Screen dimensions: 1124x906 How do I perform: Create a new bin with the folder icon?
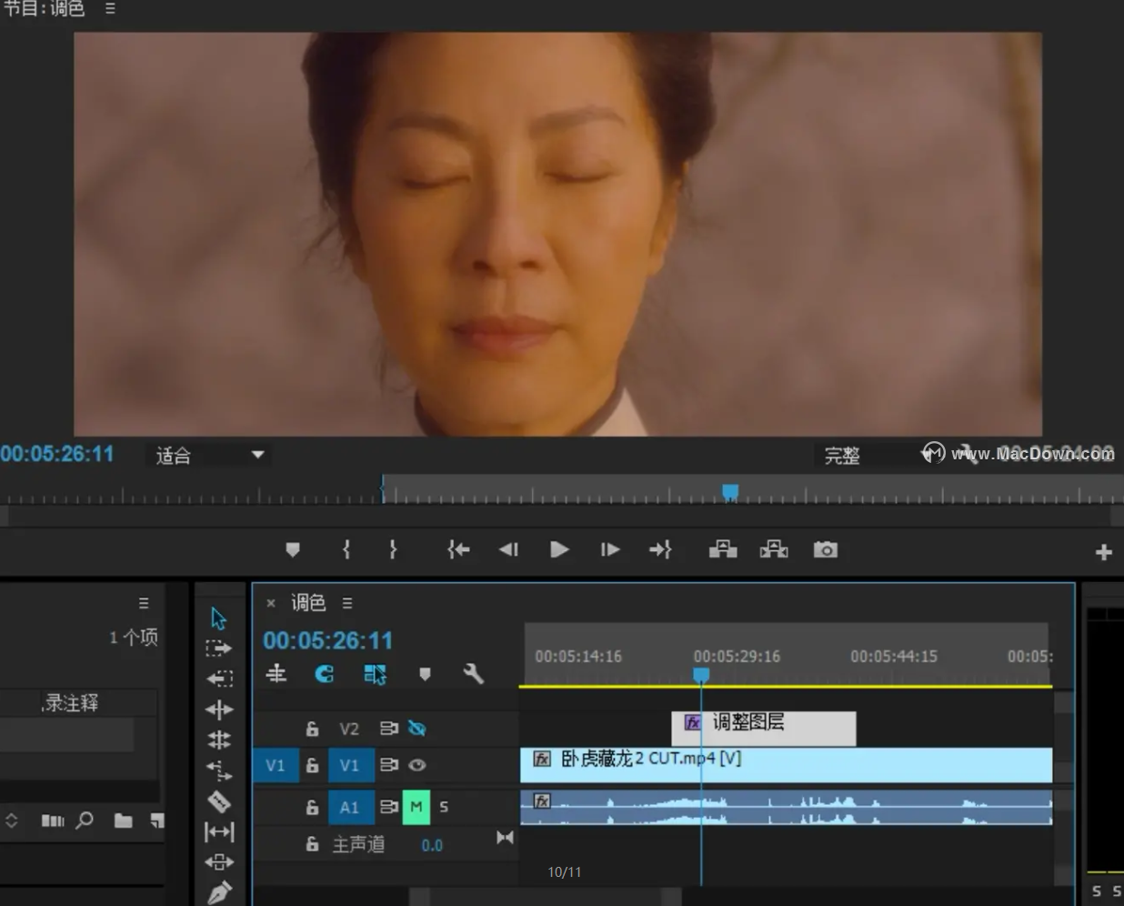click(x=123, y=820)
